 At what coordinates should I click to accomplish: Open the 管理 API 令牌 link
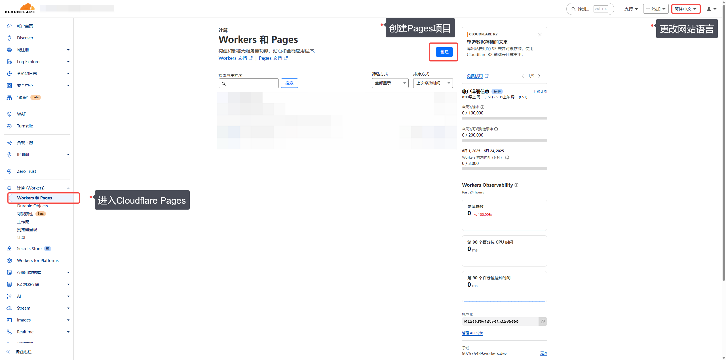click(472, 333)
